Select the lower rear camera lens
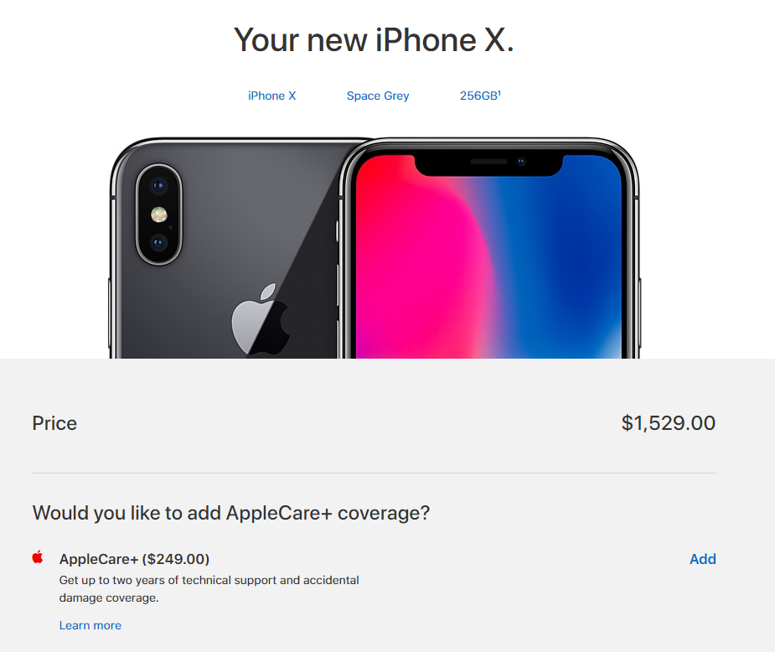The image size is (775, 652). tap(158, 243)
